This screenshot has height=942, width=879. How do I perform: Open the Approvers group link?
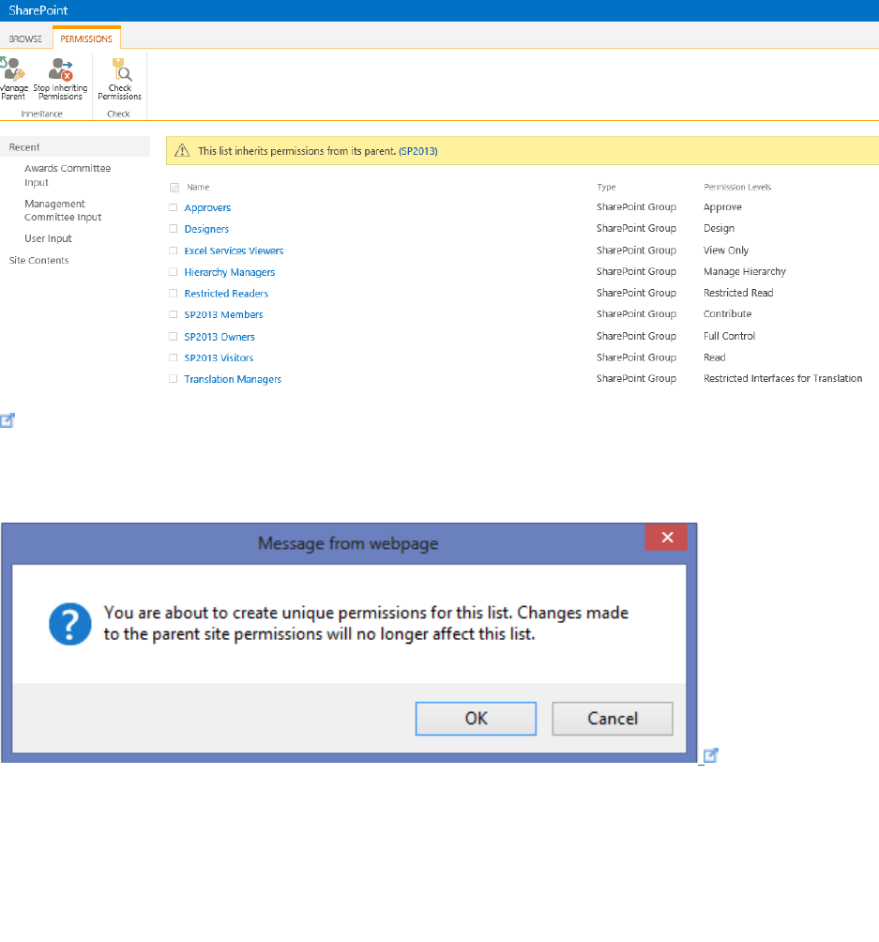pos(207,208)
